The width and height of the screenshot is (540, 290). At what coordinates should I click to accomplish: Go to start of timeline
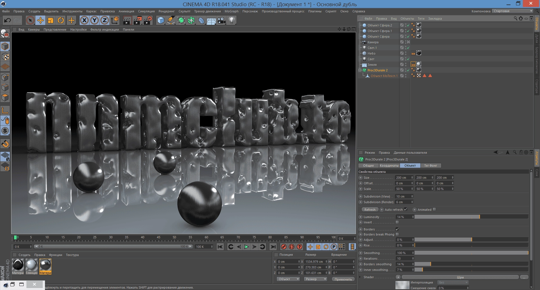[220, 247]
